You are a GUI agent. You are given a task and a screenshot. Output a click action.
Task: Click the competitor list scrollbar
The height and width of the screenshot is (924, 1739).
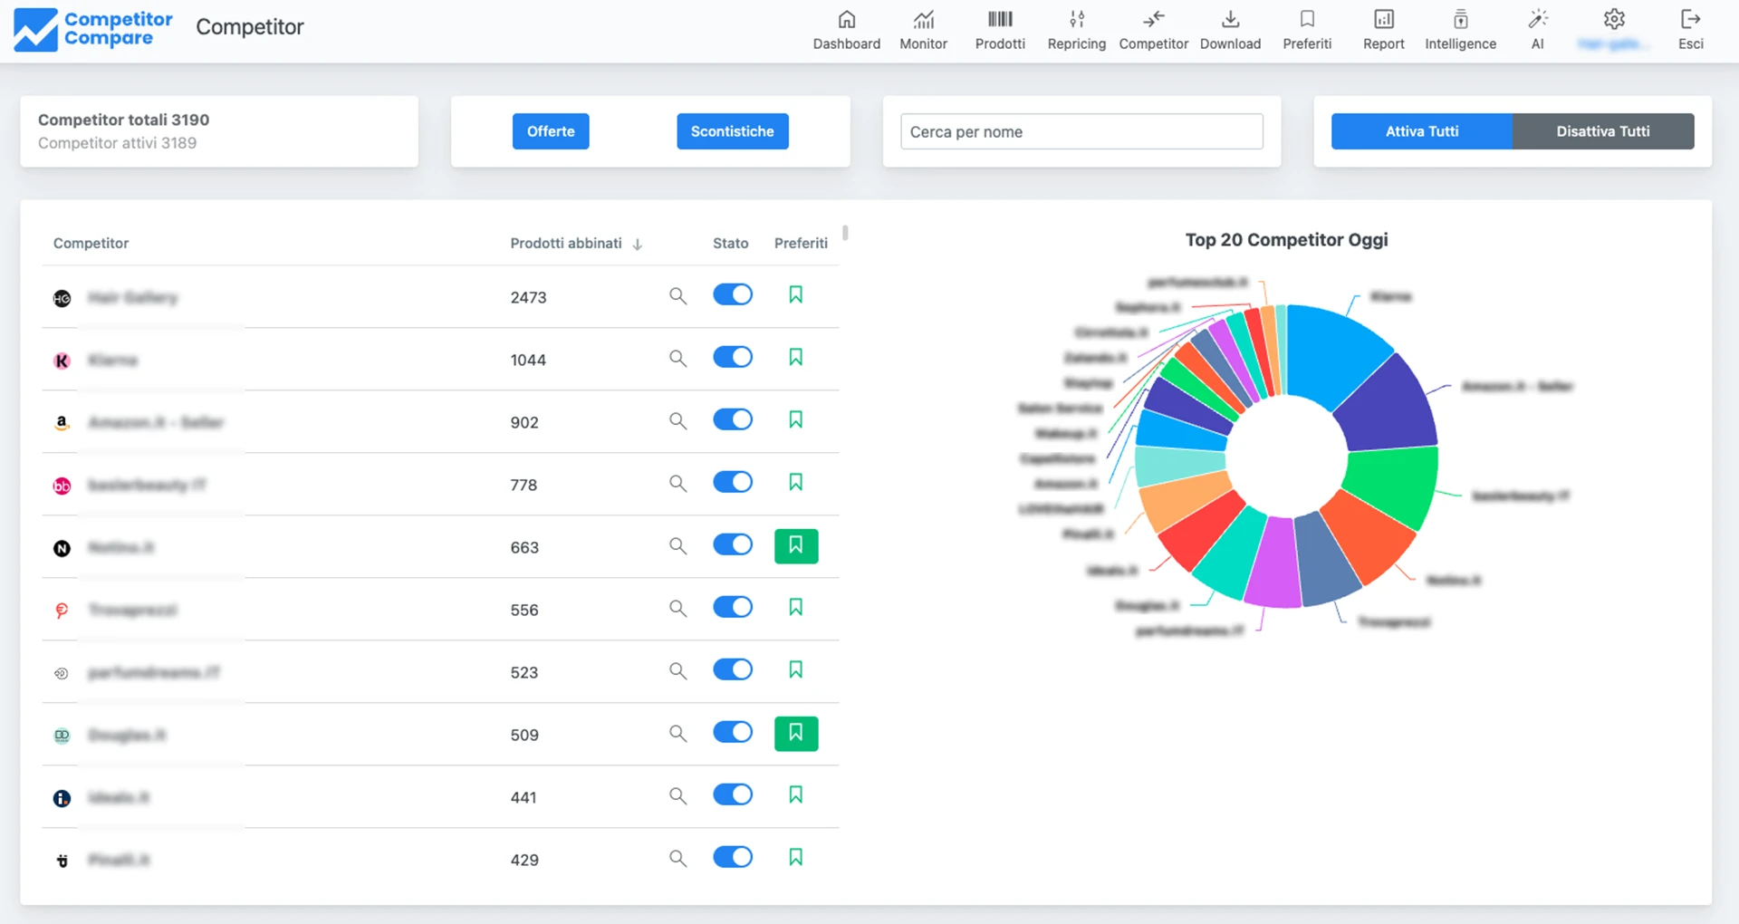[x=845, y=233]
